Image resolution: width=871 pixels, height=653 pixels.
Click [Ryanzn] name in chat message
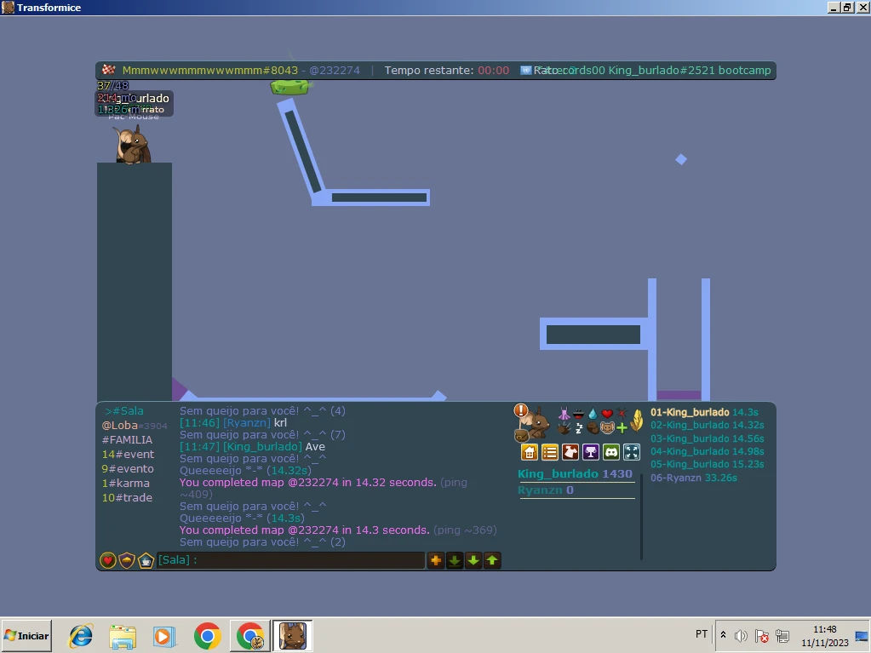click(x=247, y=422)
